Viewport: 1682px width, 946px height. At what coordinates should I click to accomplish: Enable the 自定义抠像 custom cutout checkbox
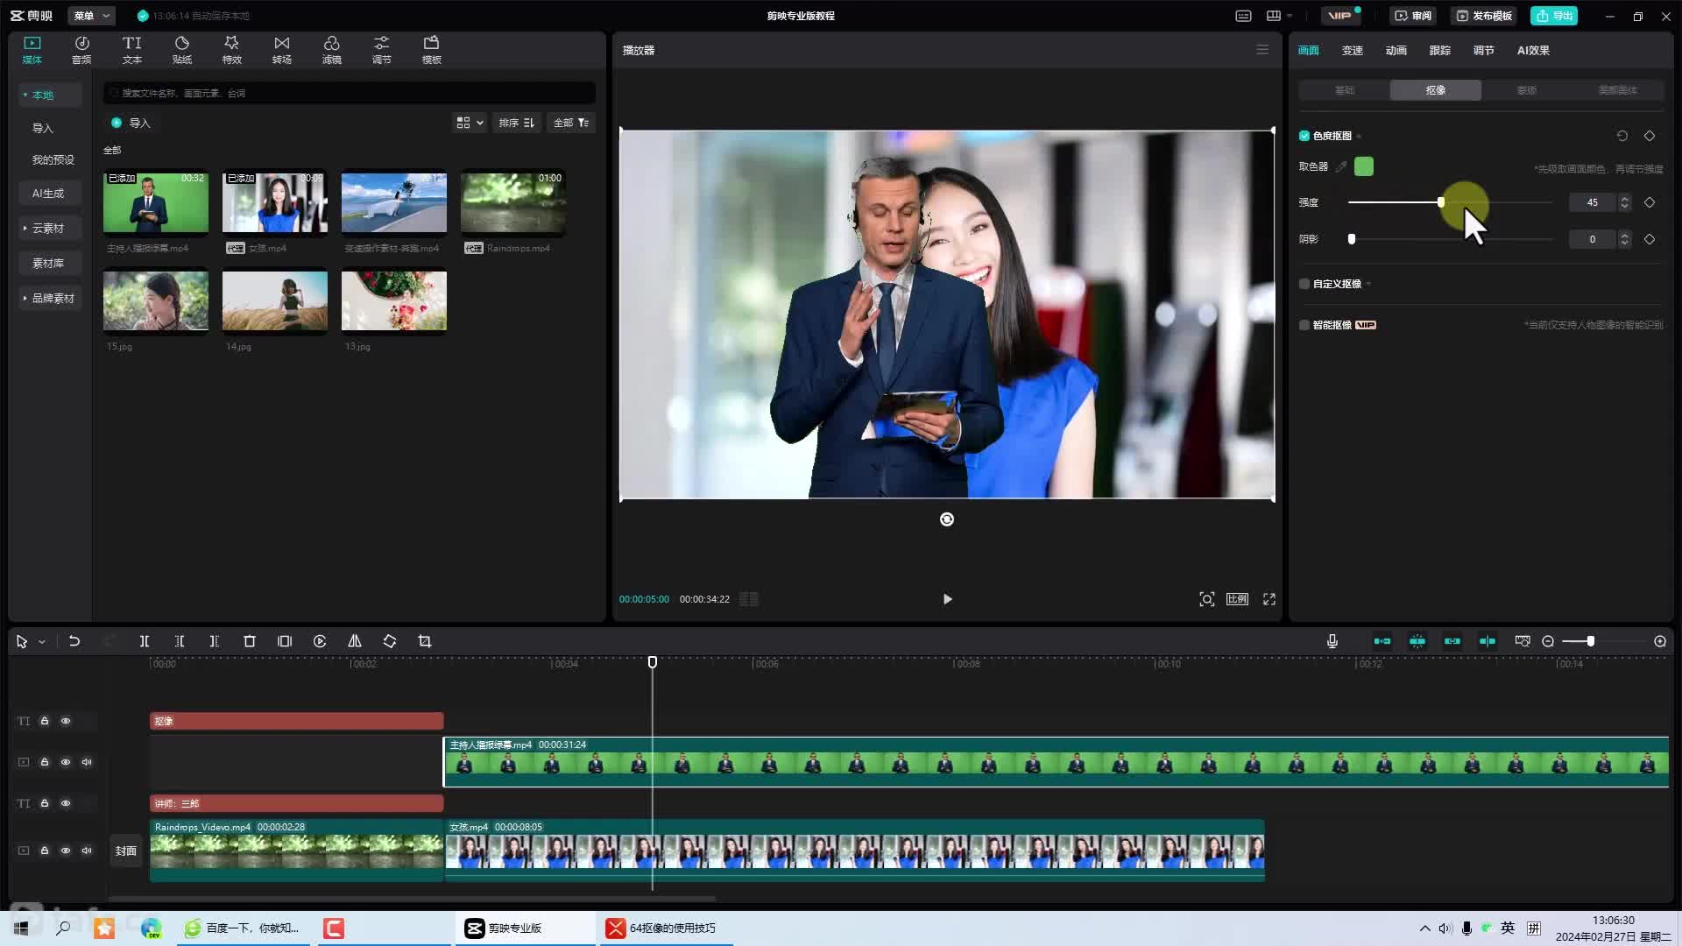coord(1304,284)
